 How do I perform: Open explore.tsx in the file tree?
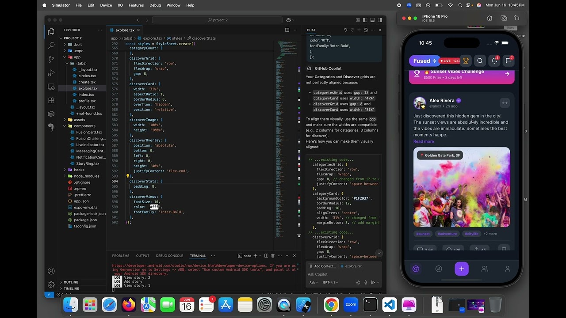88,88
